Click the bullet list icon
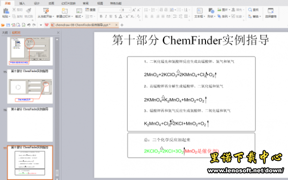Screen dimensions: 288x180 click(146, 10)
